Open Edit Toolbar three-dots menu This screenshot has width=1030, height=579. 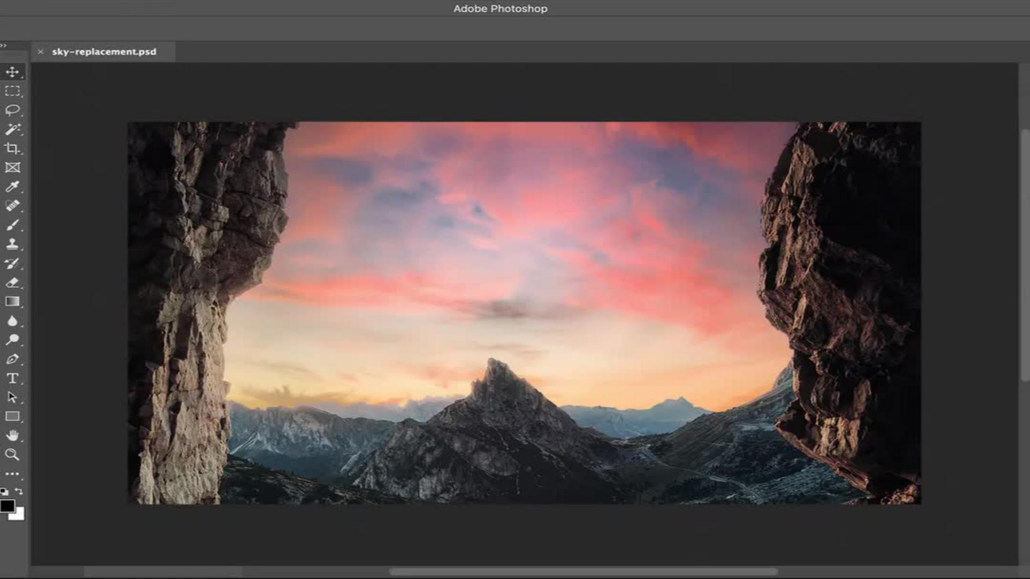point(12,474)
